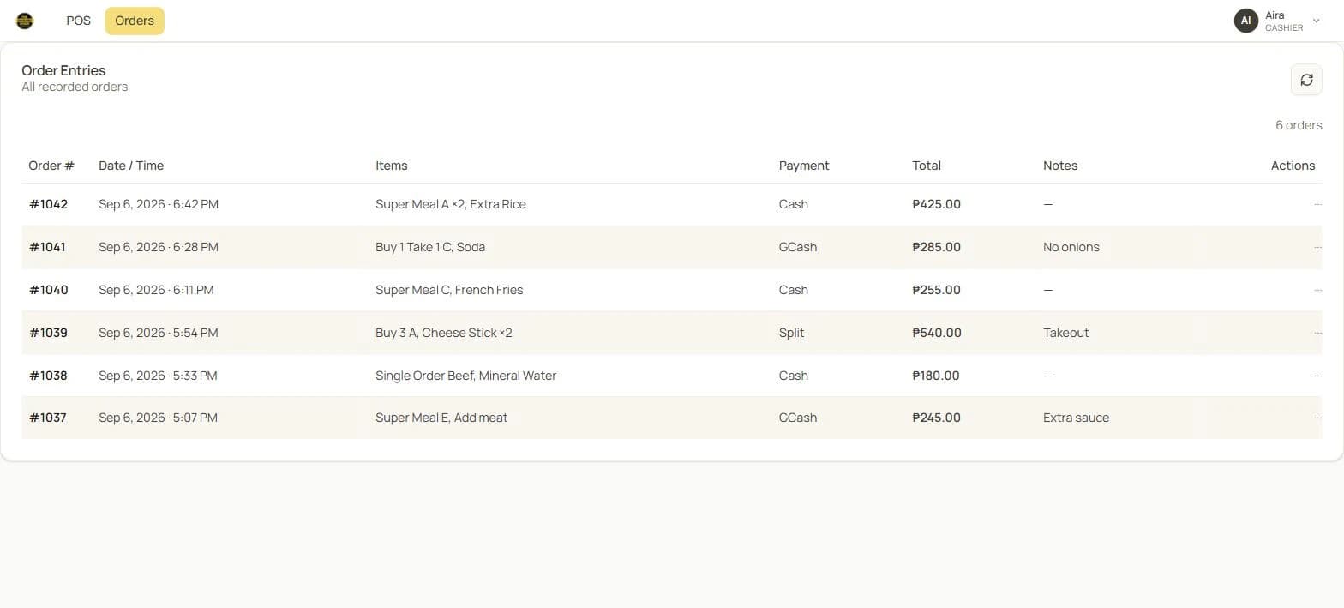Select order number #1037
1344x608 pixels.
pos(47,418)
